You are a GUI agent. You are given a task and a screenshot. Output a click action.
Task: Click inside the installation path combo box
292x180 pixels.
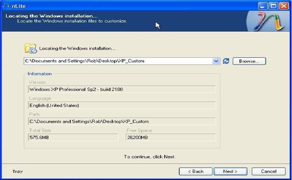(119, 61)
